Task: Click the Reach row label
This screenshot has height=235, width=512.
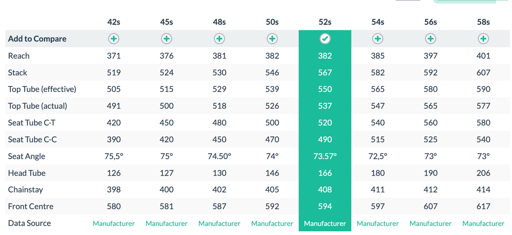Action: [19, 56]
